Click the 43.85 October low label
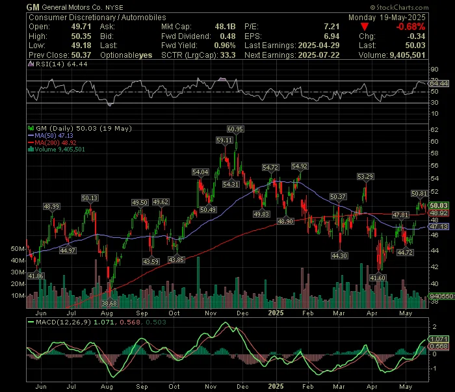Screen dimensions: 455x392 point(176,259)
